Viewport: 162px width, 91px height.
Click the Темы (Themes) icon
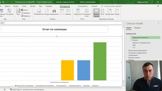click(18, 11)
